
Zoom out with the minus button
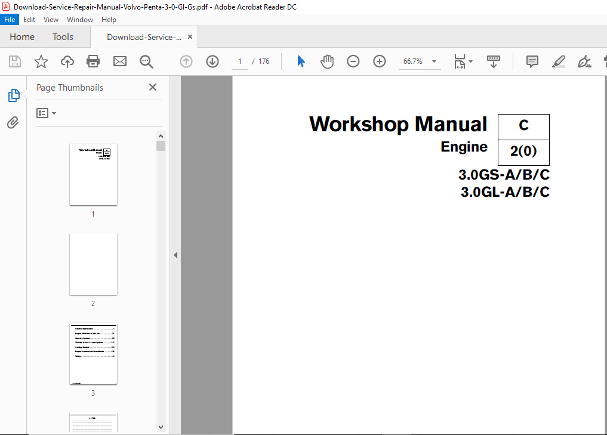point(353,61)
